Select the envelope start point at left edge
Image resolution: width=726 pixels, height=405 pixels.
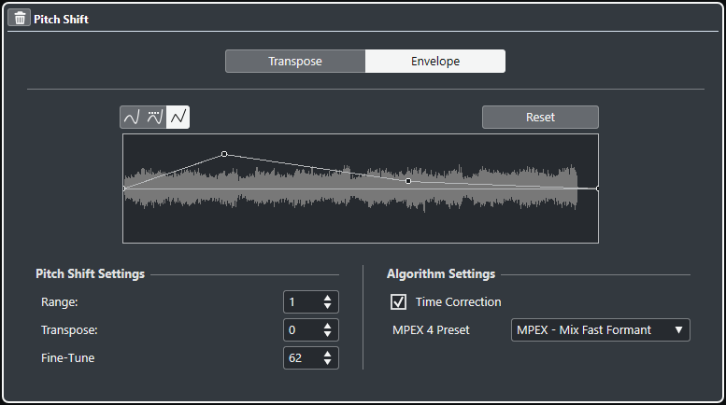(x=124, y=189)
